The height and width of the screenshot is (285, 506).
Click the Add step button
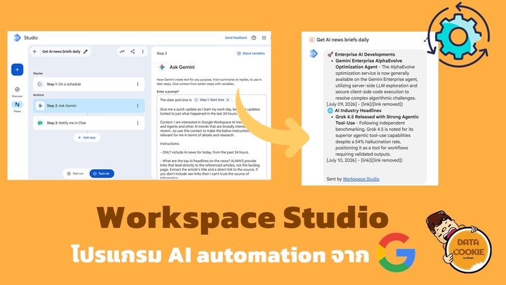pyautogui.click(x=87, y=137)
